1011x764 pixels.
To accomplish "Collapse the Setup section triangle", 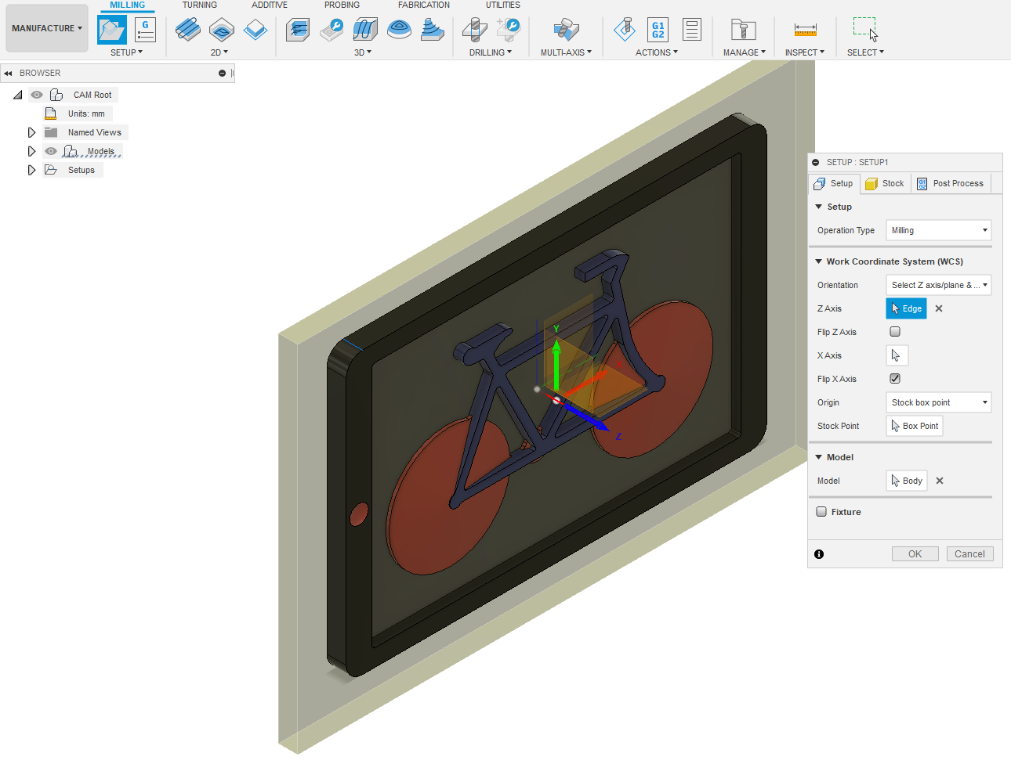I will click(819, 207).
